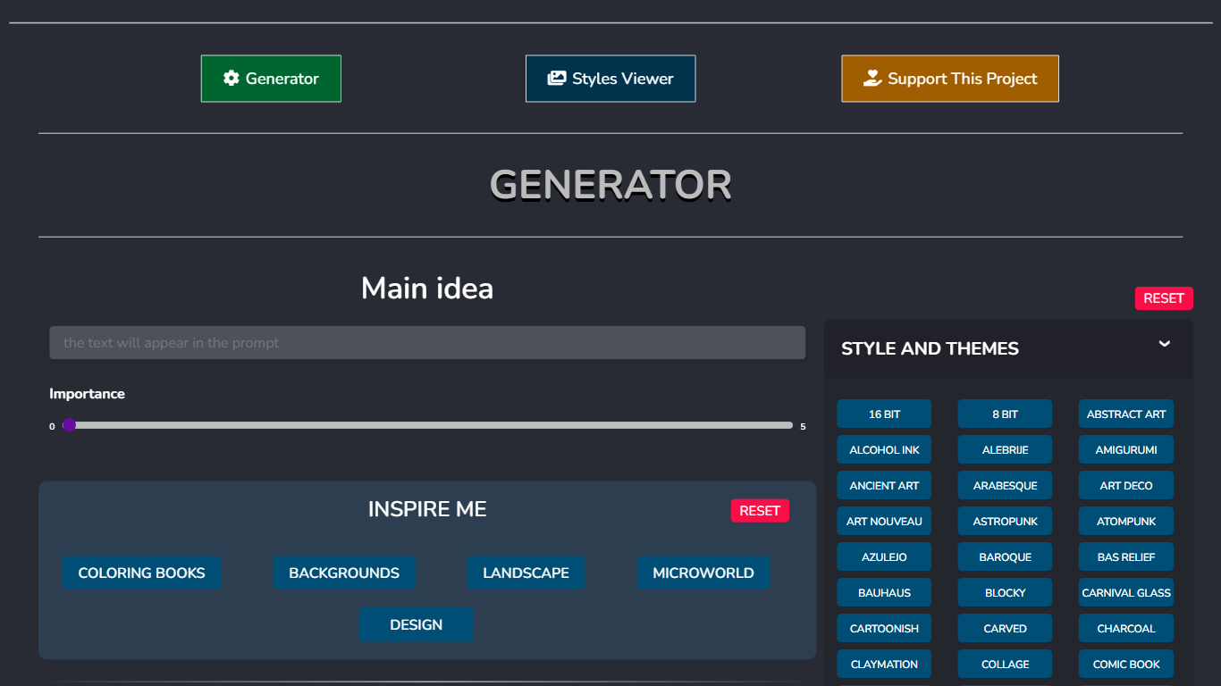The height and width of the screenshot is (686, 1221).
Task: Select the COLORING BOOKS inspiration
Action: point(141,573)
